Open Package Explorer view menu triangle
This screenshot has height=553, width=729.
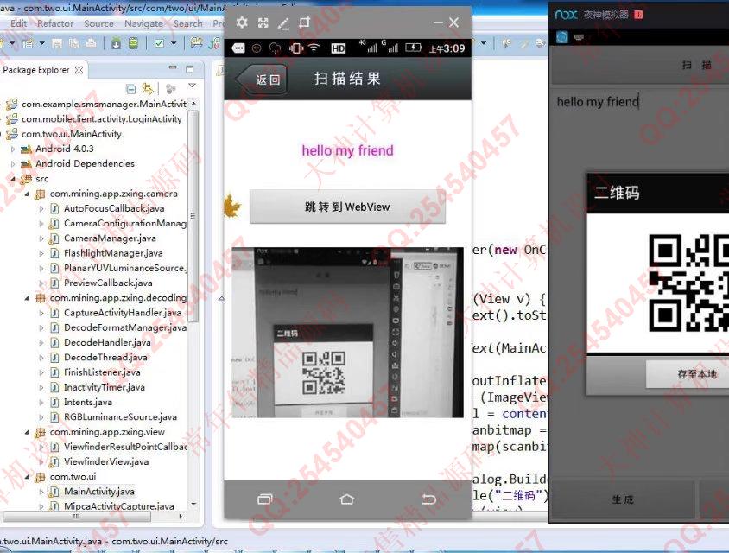pyautogui.click(x=192, y=86)
